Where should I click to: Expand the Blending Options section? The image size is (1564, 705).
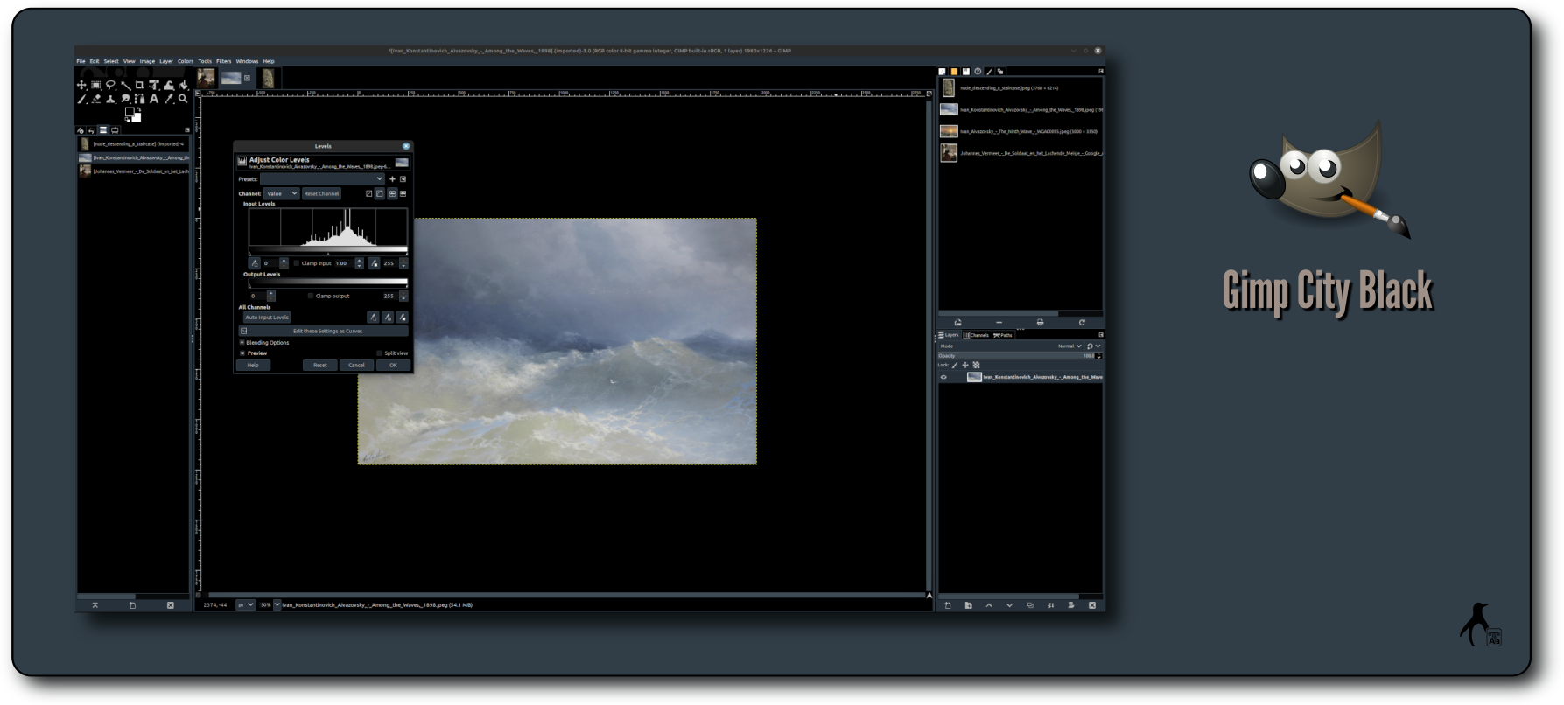(242, 343)
